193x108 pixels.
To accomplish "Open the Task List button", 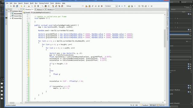I will click(161, 105).
